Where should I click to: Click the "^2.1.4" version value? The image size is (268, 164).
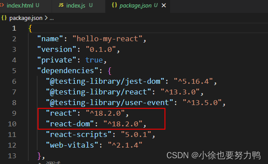[x=125, y=145]
